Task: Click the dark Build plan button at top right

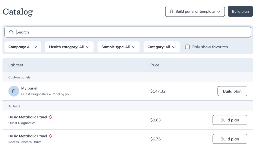Action: pos(240,11)
